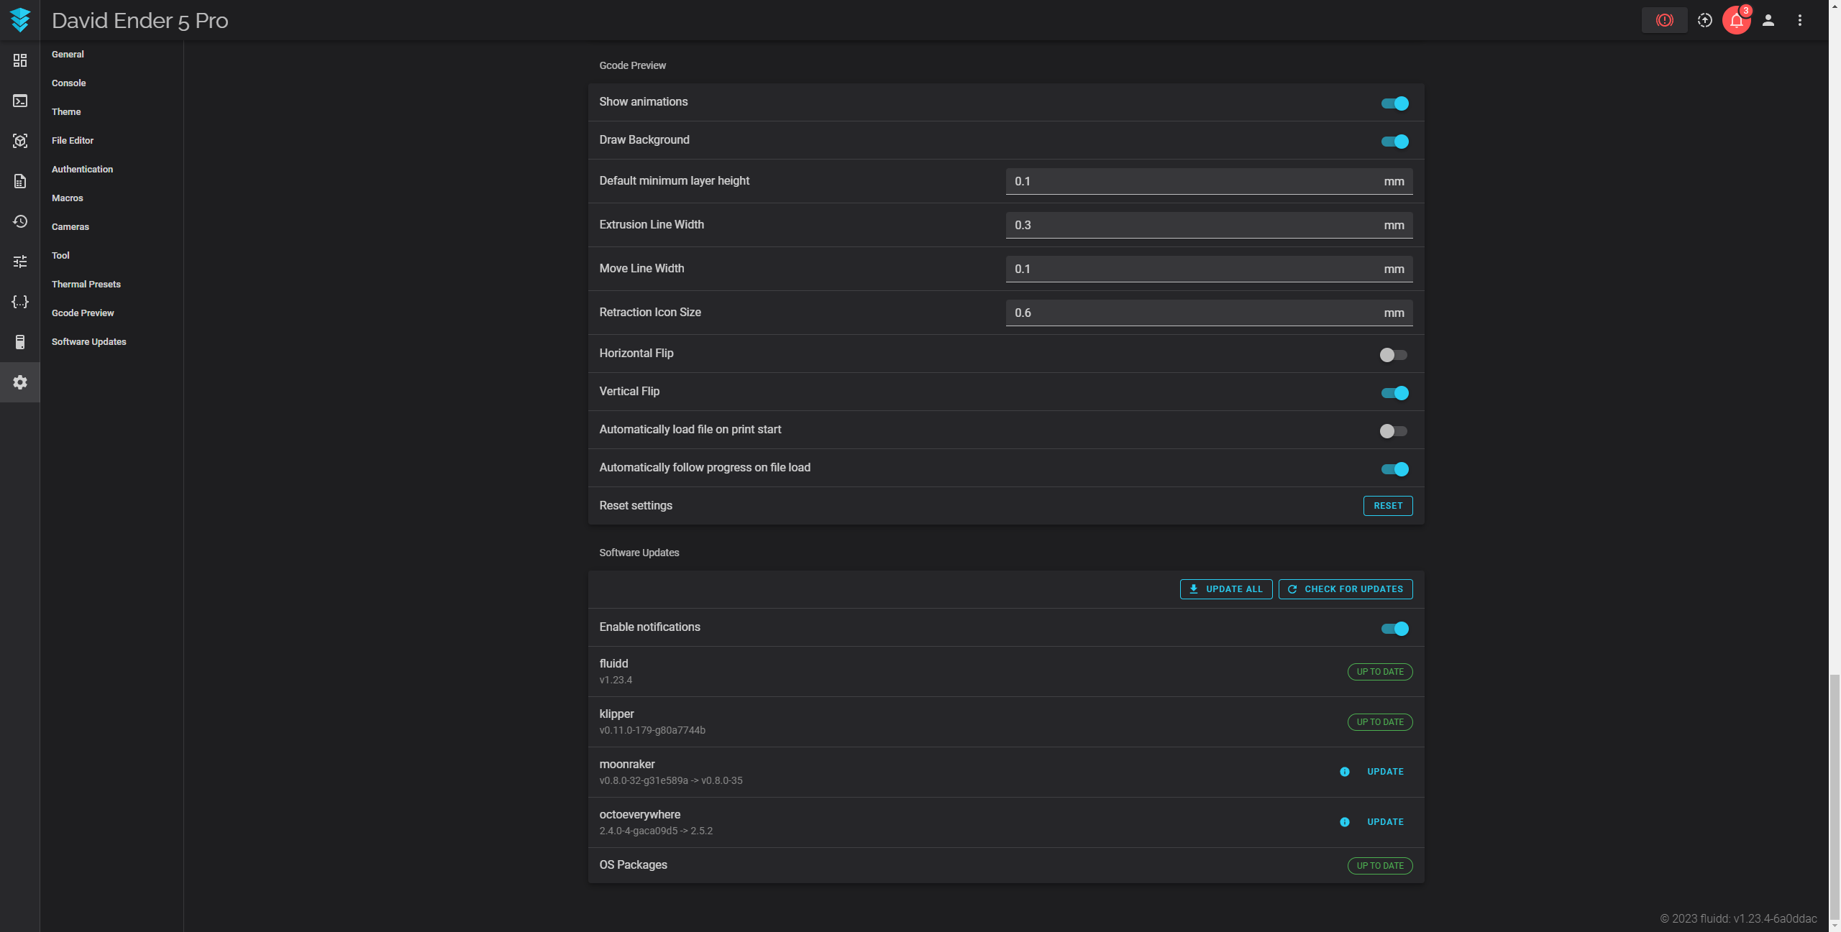The height and width of the screenshot is (932, 1841).
Task: Select the Tune sliders icon
Action: point(19,261)
